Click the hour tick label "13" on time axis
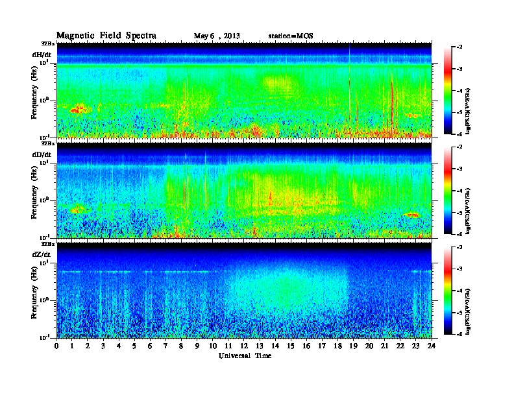This screenshot has width=514, height=397. (260, 346)
